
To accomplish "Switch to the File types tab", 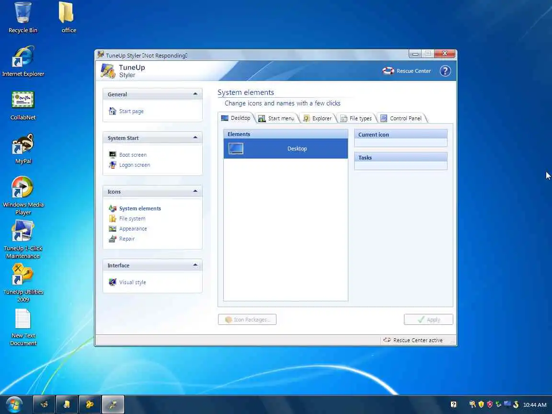I will (x=356, y=118).
